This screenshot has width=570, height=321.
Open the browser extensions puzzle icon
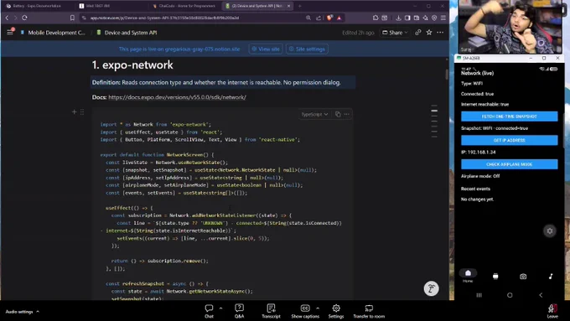pyautogui.click(x=376, y=18)
